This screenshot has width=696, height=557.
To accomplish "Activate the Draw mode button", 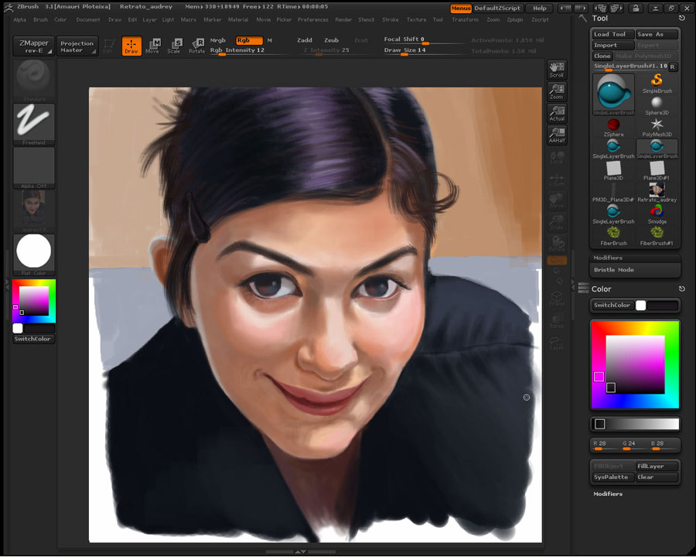I will pyautogui.click(x=131, y=46).
